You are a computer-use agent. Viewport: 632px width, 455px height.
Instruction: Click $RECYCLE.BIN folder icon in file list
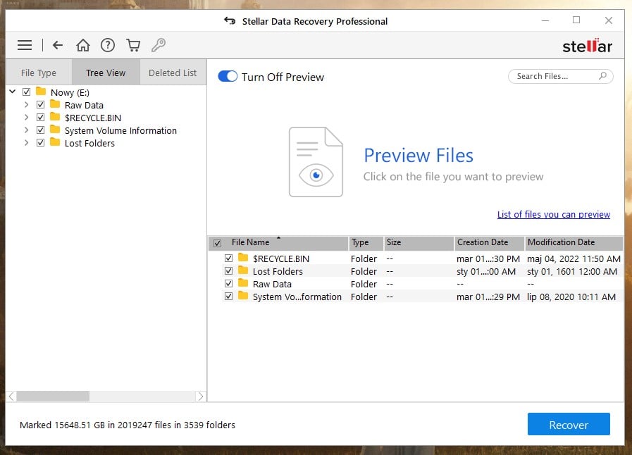243,258
